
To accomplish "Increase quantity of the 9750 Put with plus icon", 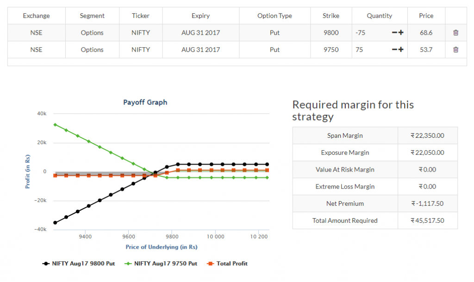I will tap(401, 49).
